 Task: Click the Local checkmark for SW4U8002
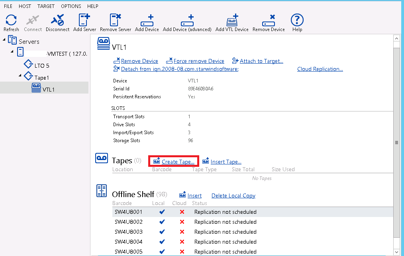[162, 222]
